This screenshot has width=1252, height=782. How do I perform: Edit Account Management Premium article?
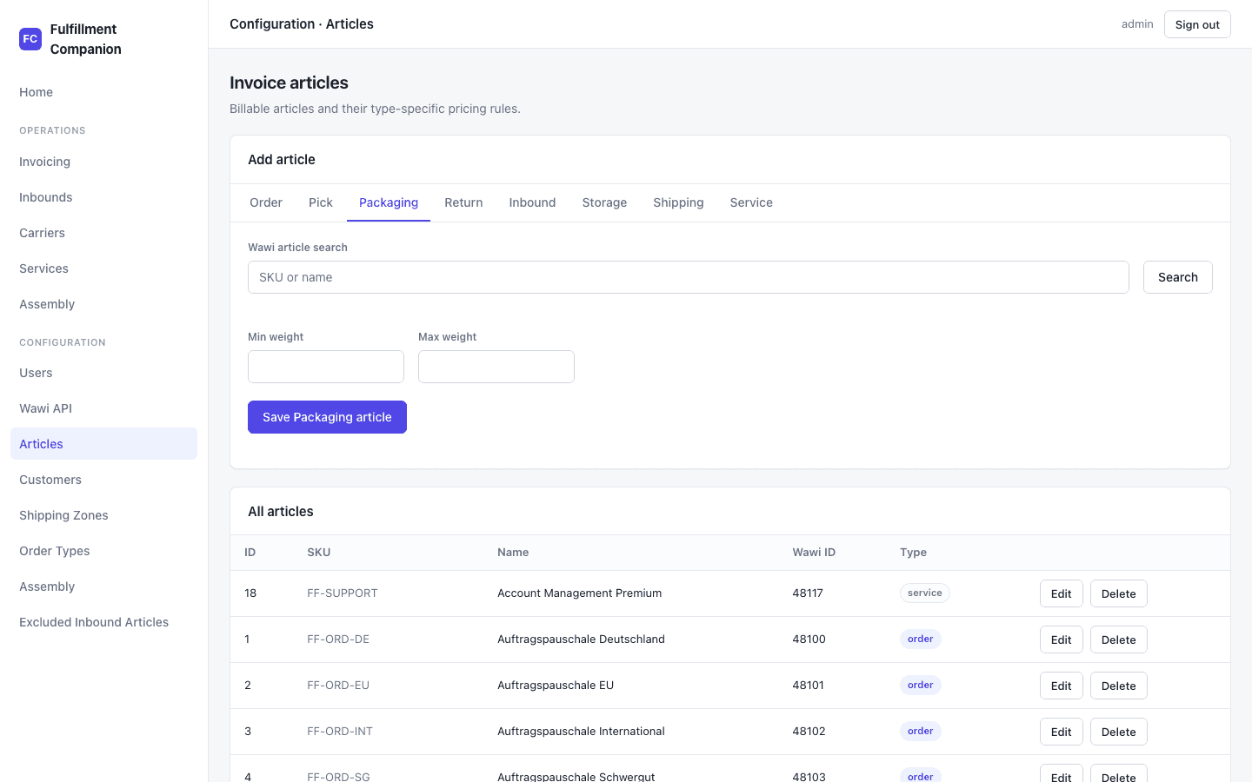1062,593
